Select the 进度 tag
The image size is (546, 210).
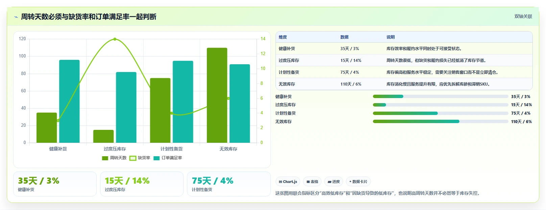[333, 182]
